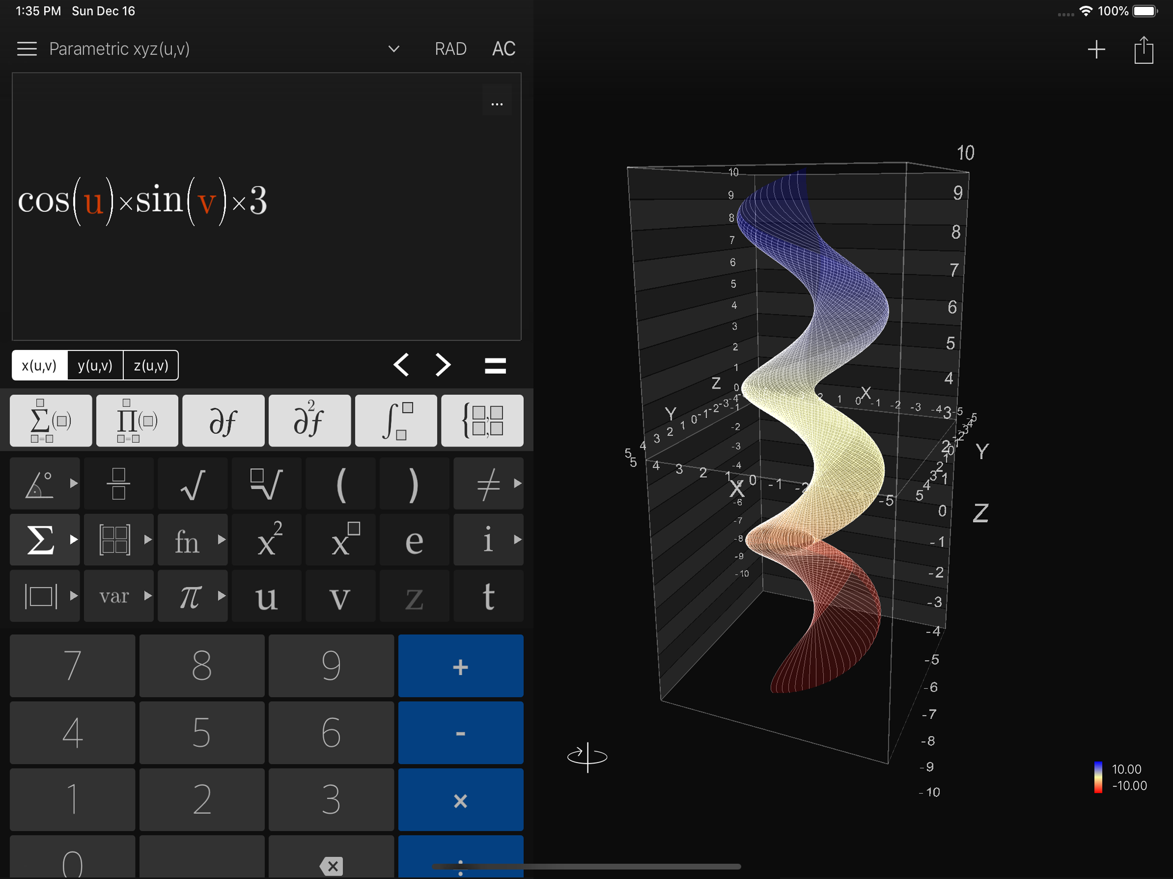
Task: Click the color scale legend bar
Action: coord(1098,777)
